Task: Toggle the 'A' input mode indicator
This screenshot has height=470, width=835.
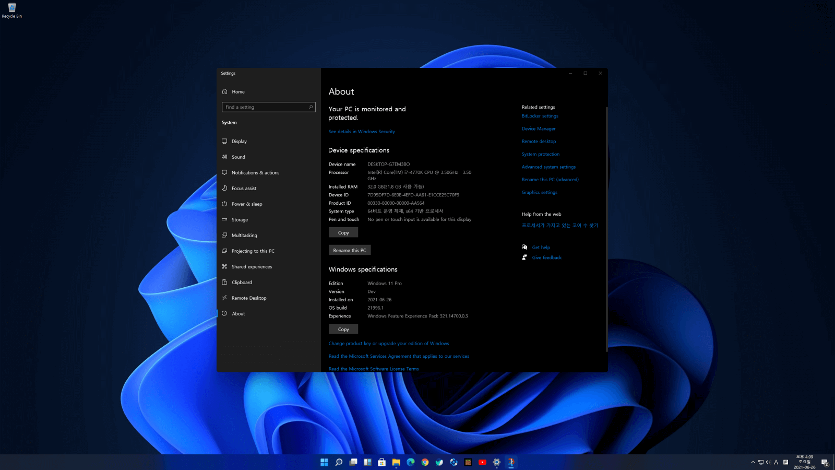Action: pos(776,462)
